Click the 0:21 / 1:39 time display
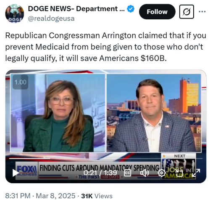This screenshot has width=210, height=200. (100, 173)
